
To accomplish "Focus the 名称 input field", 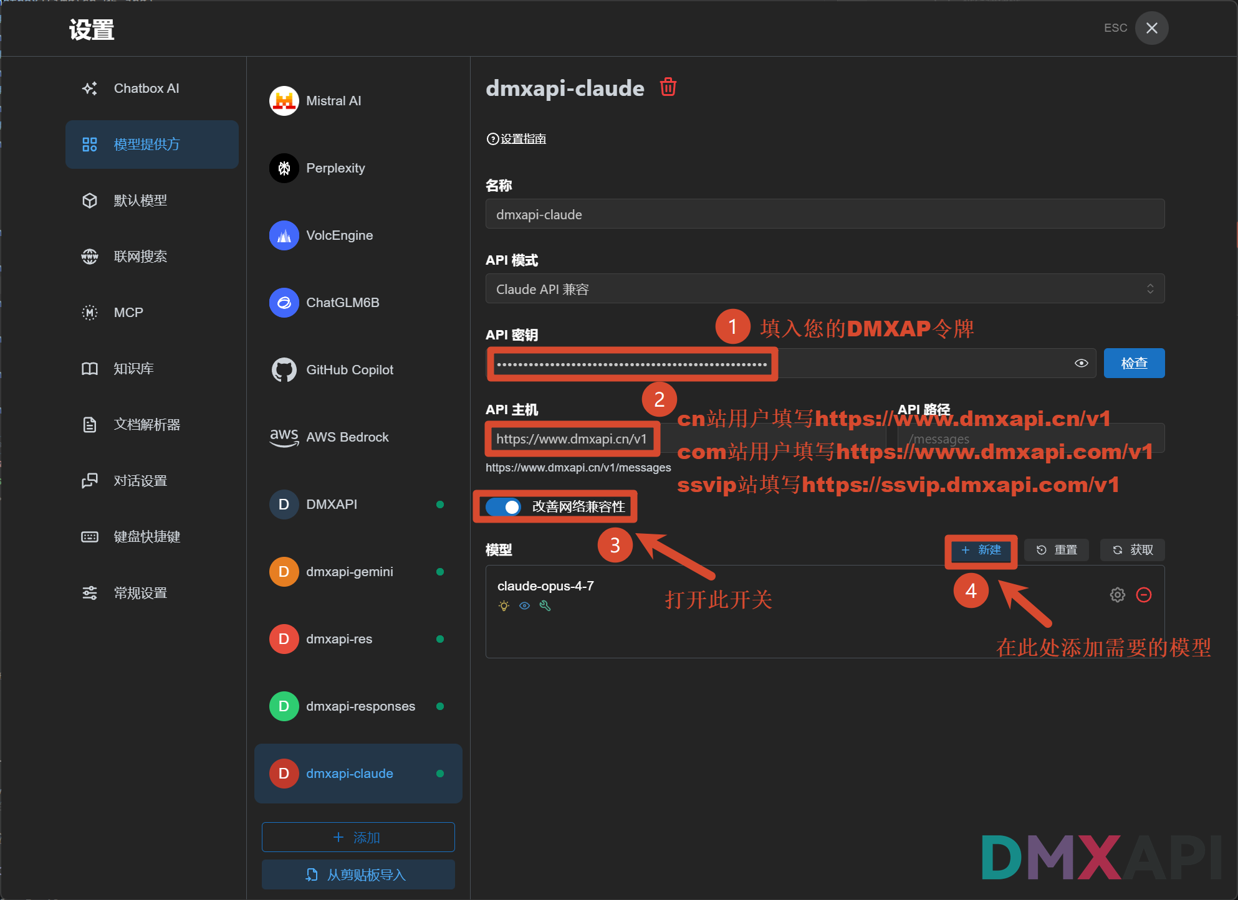I will [825, 214].
